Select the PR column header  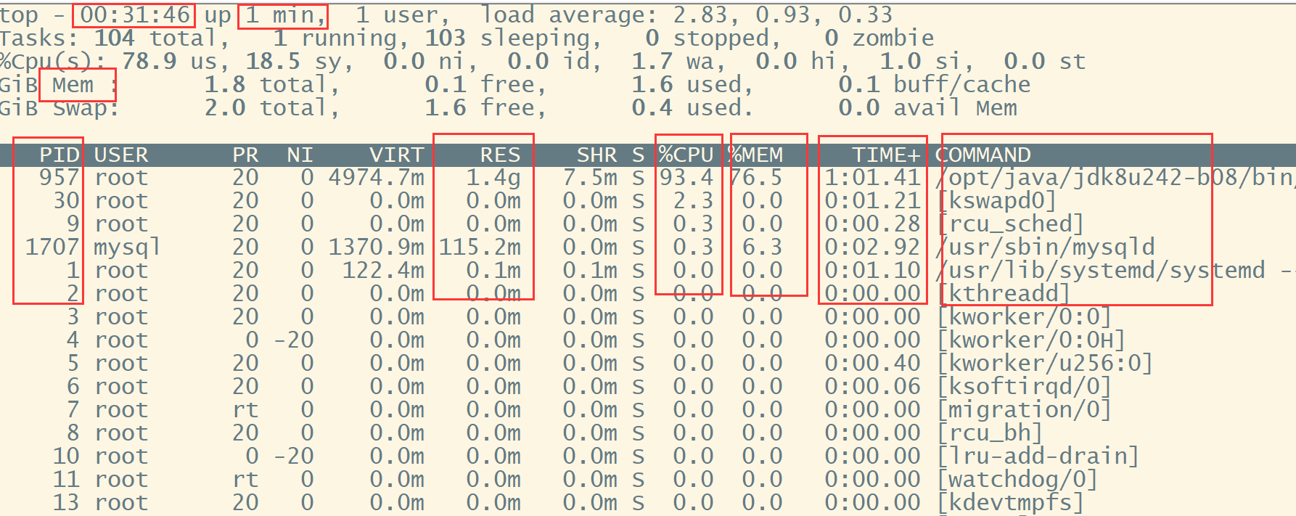245,155
